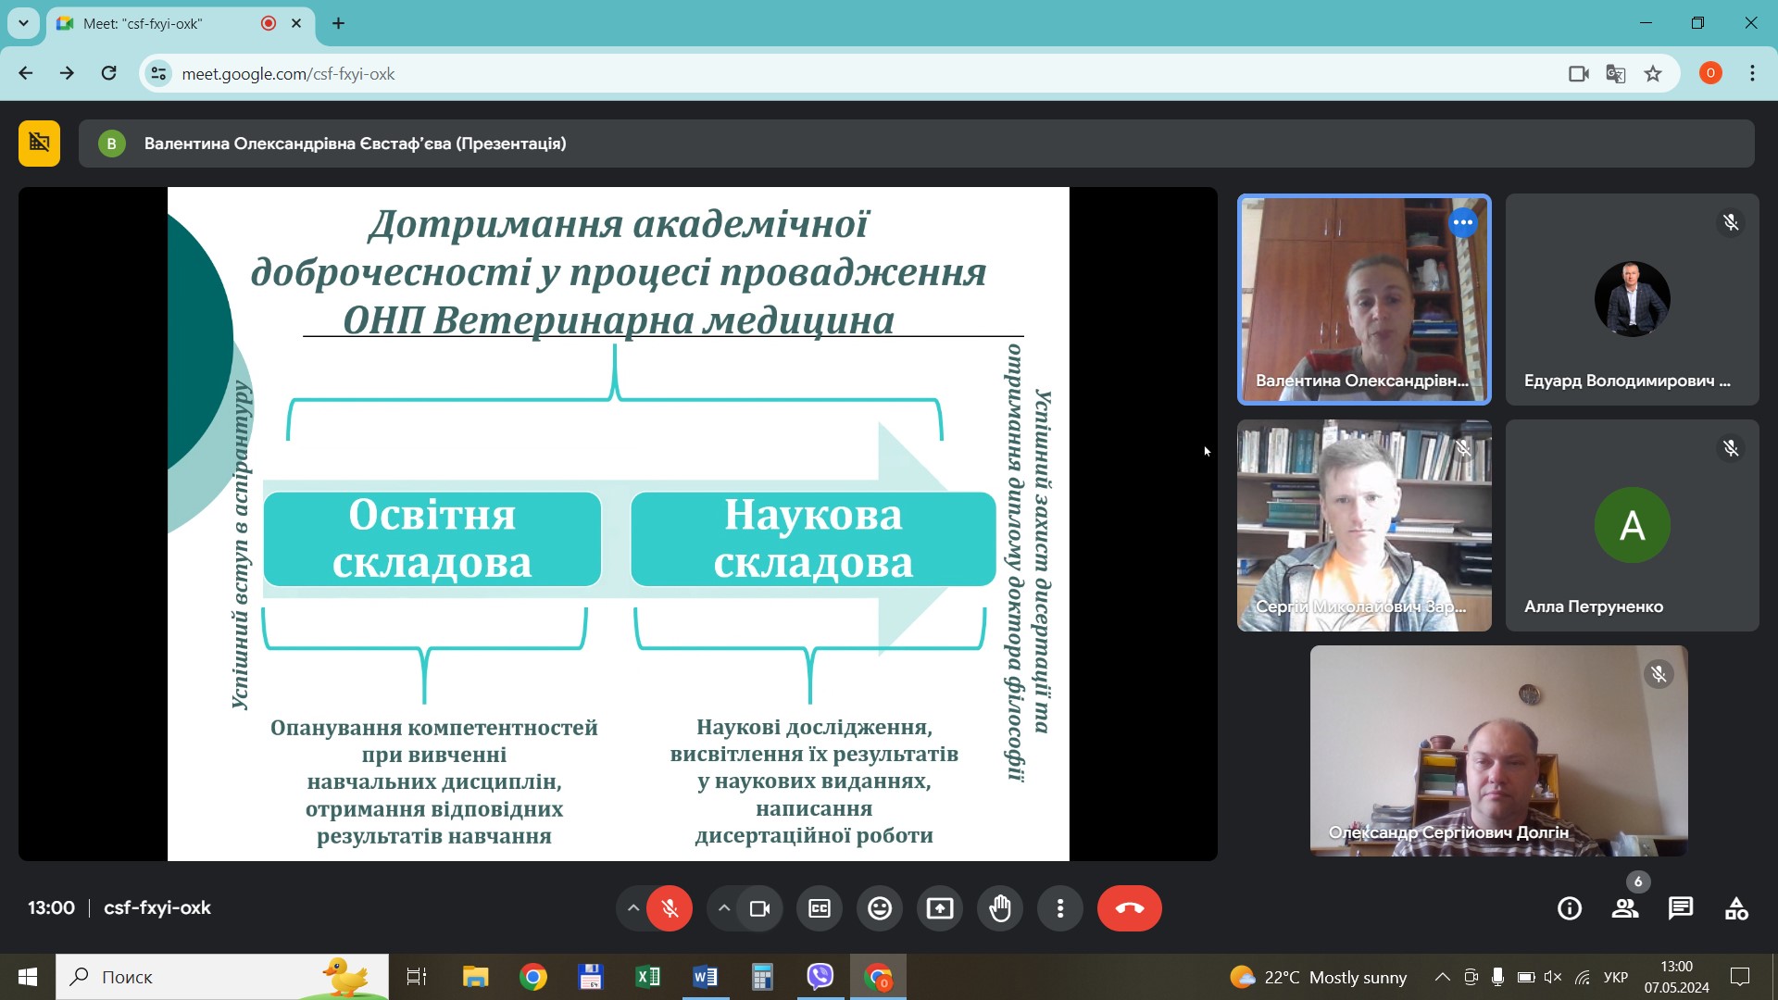
Task: Open in-call chat messages
Action: click(1681, 908)
